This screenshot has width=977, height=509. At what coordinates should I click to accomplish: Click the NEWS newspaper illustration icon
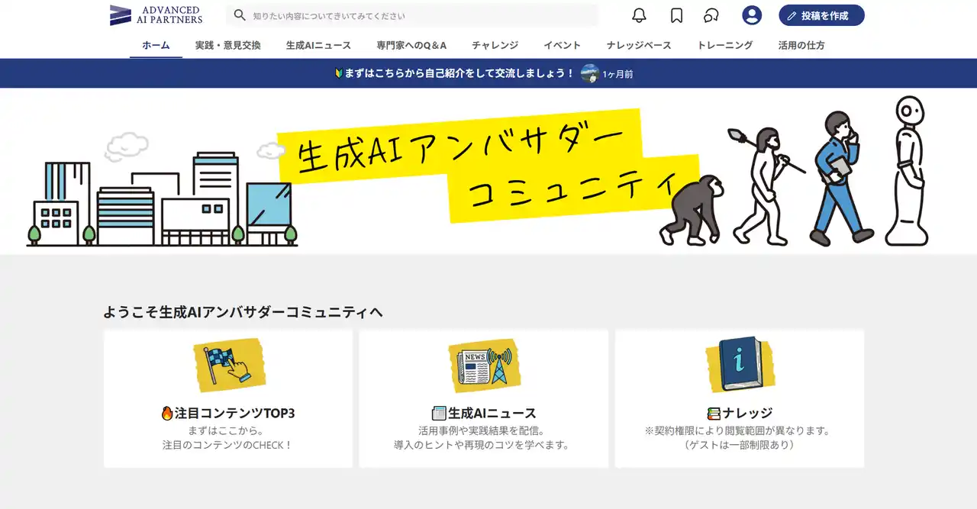[484, 365]
